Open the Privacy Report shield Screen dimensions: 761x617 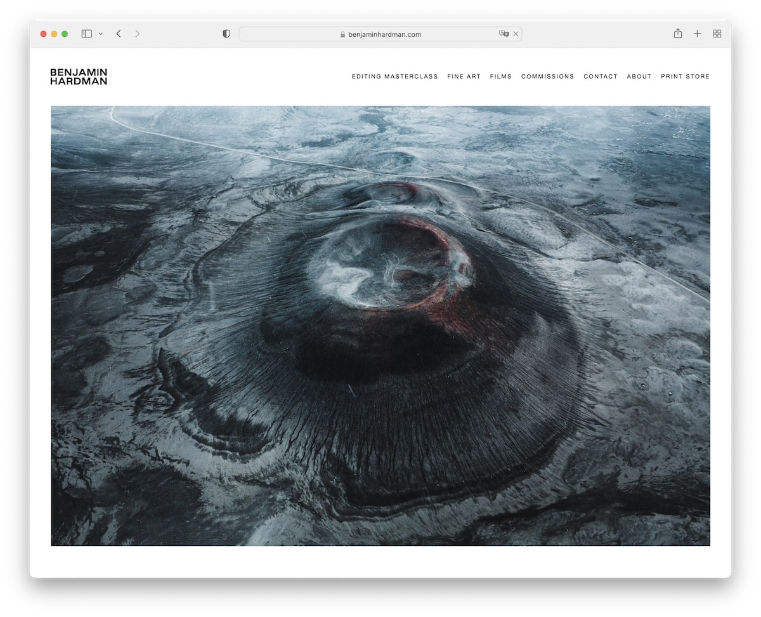pos(226,33)
